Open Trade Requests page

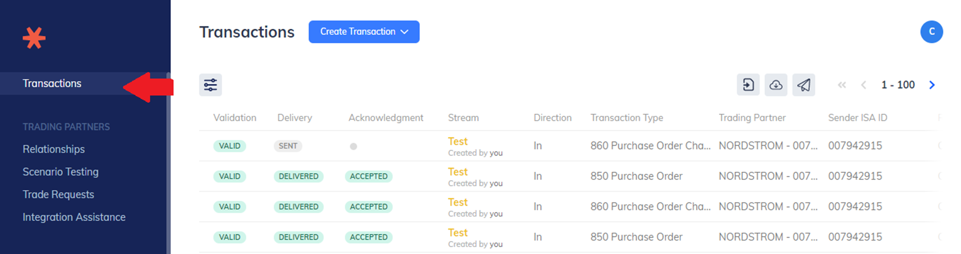point(58,195)
